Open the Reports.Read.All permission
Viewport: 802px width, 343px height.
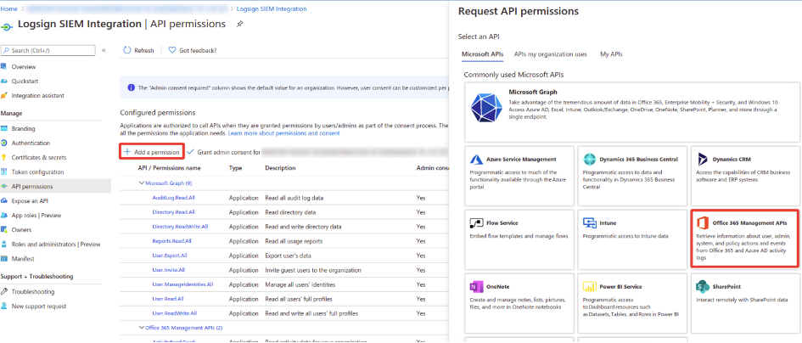tap(171, 241)
